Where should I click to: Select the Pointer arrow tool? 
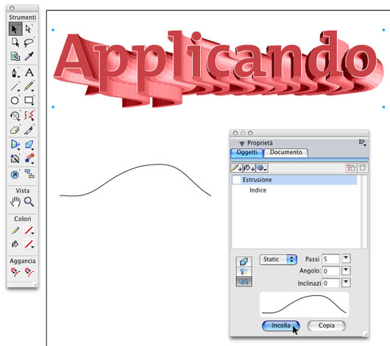[15, 29]
